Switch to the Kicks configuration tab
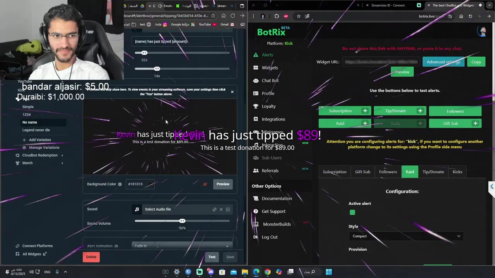 (457, 172)
